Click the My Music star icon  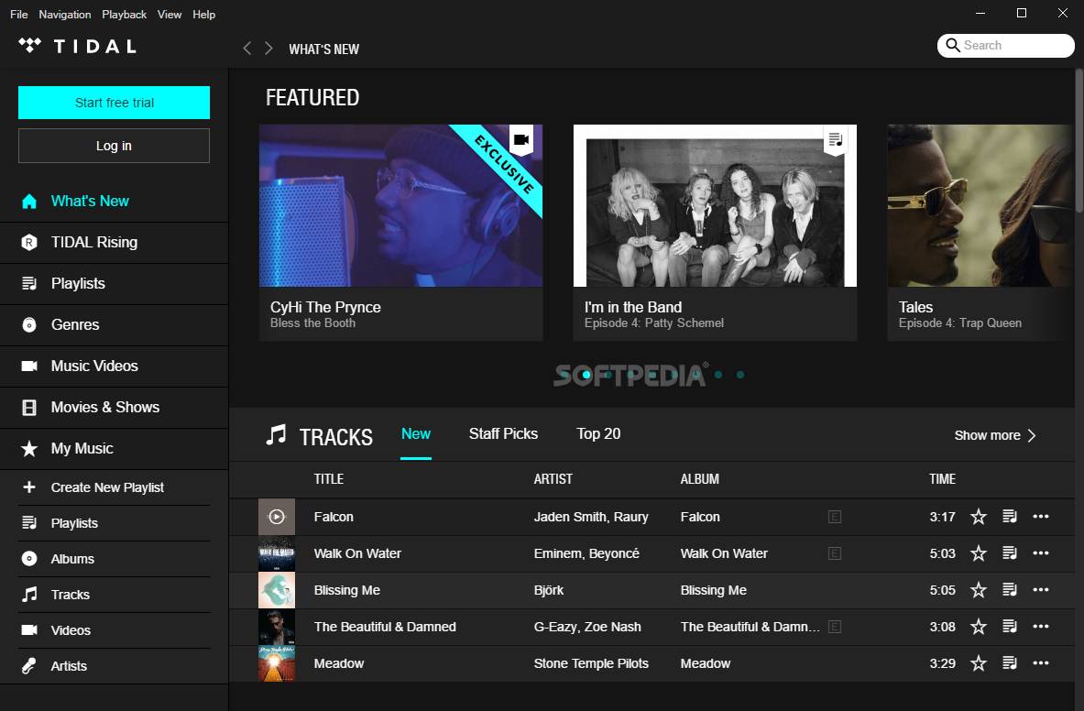tap(29, 449)
